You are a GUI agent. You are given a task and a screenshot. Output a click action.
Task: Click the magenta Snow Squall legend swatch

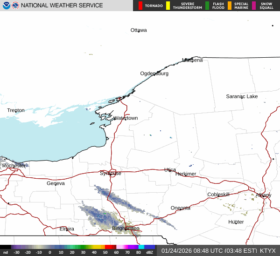coord(254,6)
